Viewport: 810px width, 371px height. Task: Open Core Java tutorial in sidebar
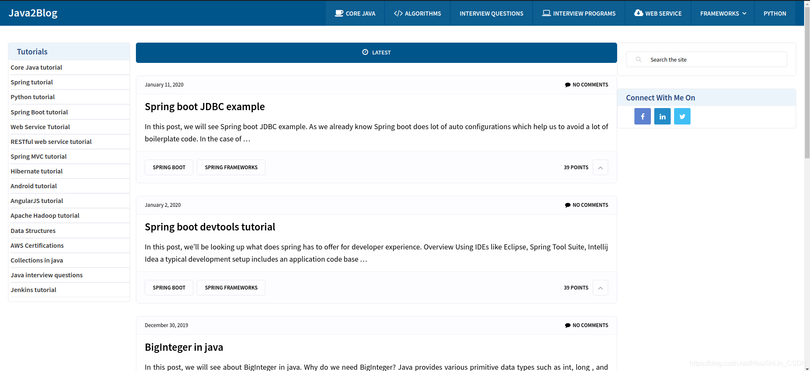[36, 68]
